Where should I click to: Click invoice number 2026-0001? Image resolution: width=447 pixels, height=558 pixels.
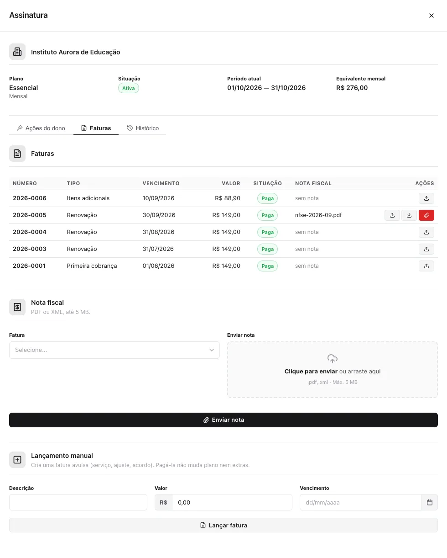[x=29, y=266]
